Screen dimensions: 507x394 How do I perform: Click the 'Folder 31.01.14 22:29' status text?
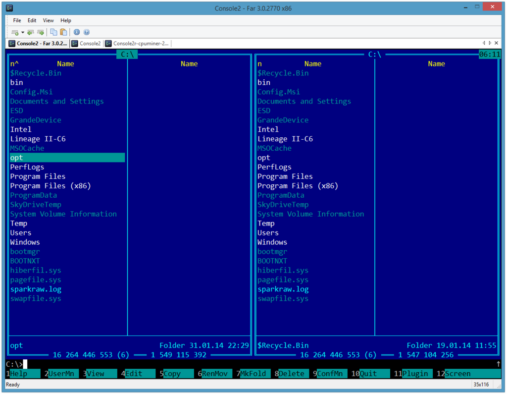tap(204, 345)
